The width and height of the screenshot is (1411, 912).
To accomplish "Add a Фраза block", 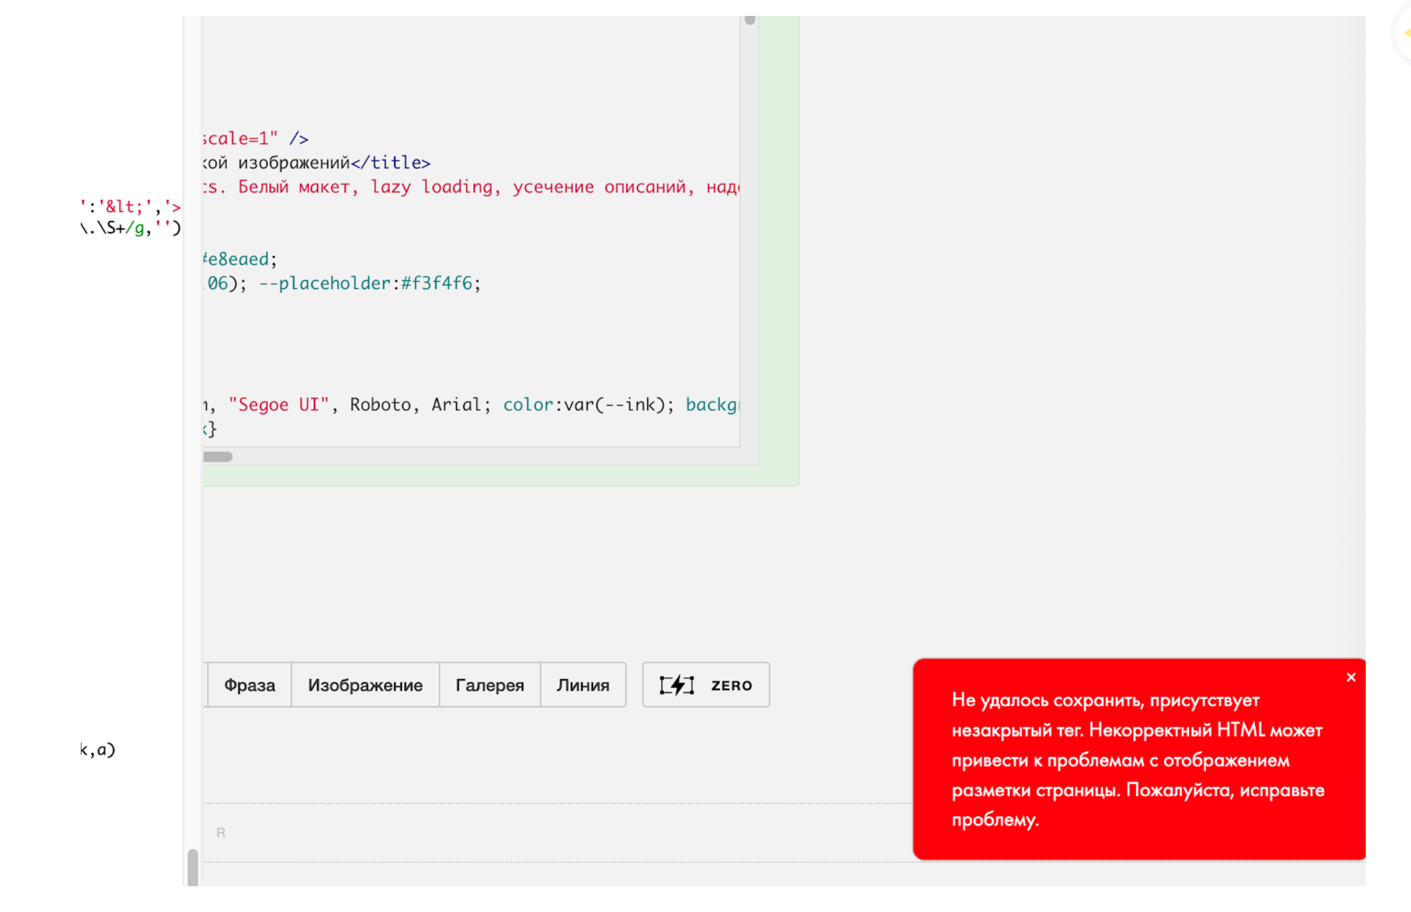I will coord(249,685).
